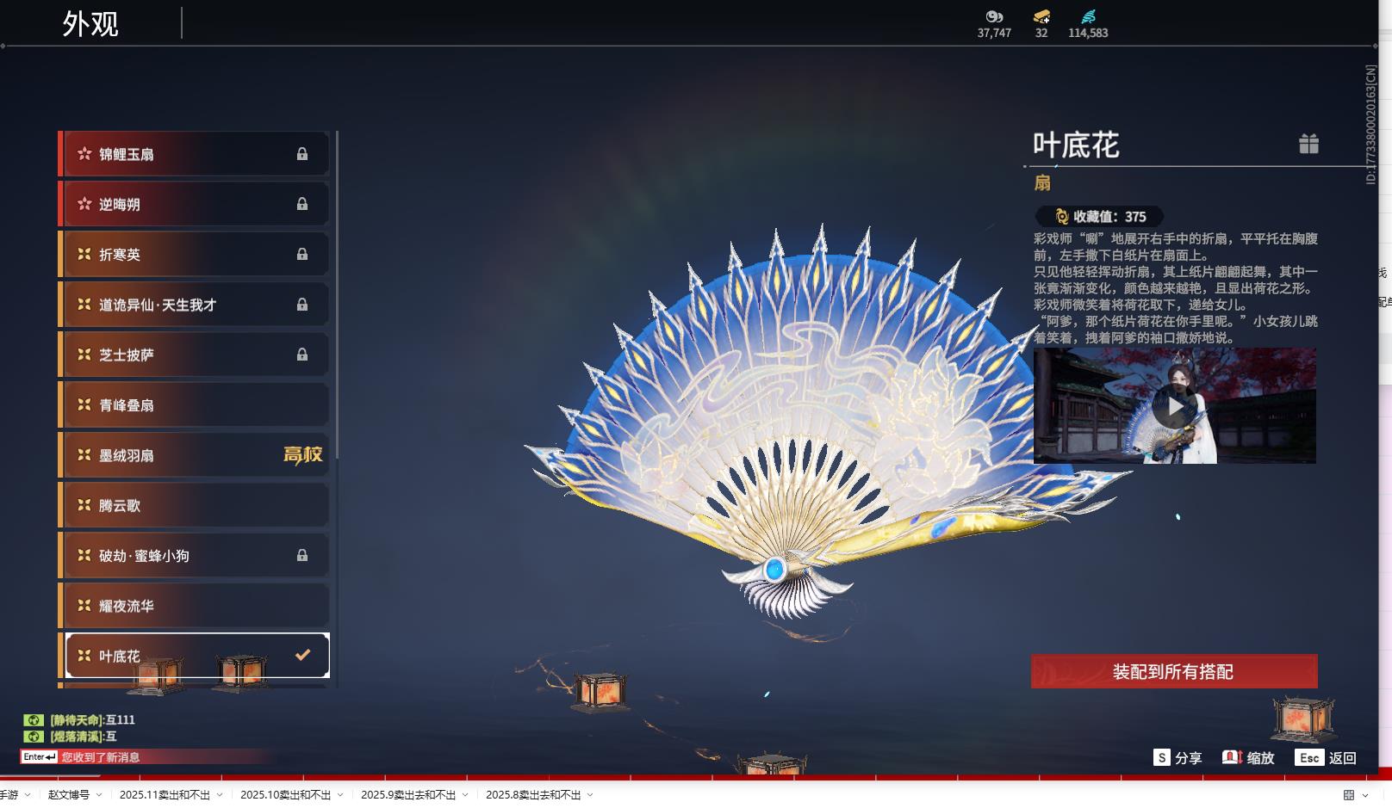This screenshot has height=808, width=1392.
Task: Select 墨绒羽扇 in the fan list
Action: pyautogui.click(x=194, y=454)
